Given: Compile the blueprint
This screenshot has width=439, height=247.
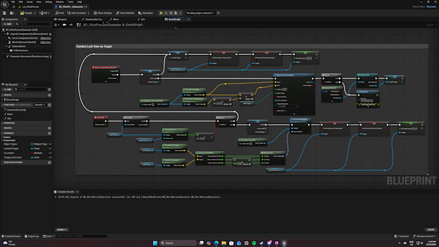Looking at the screenshot, I should pos(26,13).
